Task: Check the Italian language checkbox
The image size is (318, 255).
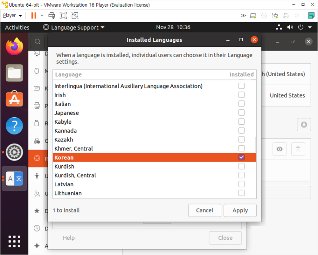Action: [x=241, y=104]
